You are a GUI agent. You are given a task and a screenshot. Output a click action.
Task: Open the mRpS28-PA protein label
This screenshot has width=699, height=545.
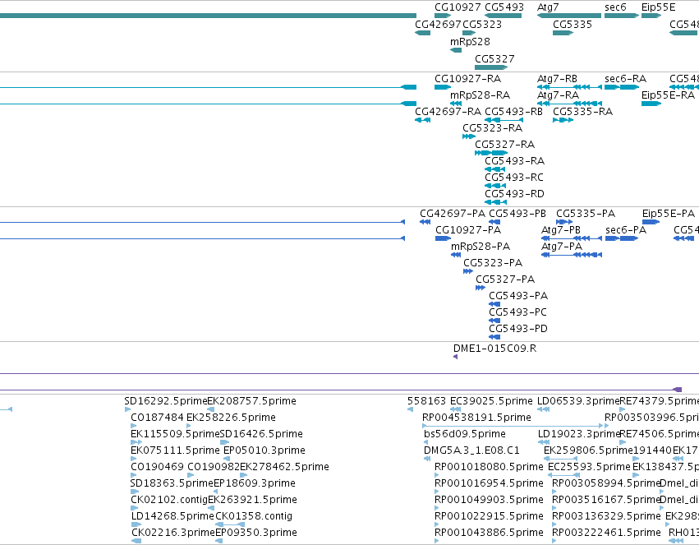481,247
